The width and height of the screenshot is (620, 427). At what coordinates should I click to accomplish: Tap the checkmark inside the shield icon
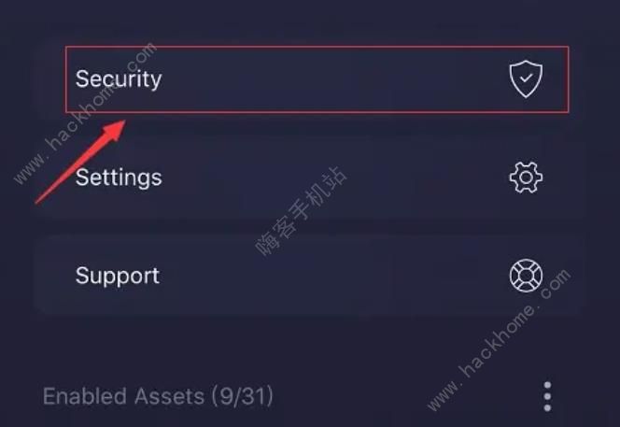pyautogui.click(x=526, y=78)
